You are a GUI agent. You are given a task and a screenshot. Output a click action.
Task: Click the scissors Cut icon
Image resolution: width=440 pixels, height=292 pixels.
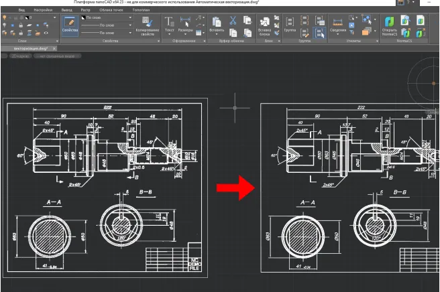click(x=233, y=20)
